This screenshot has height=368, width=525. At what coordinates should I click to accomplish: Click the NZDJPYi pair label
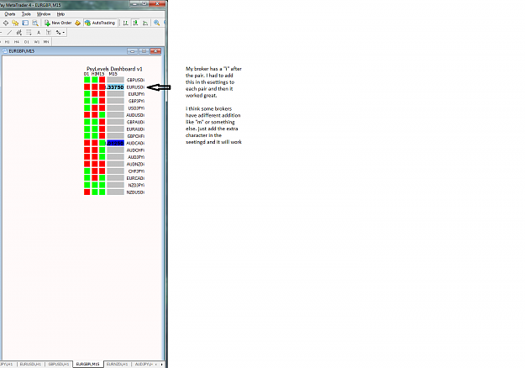tap(136, 185)
